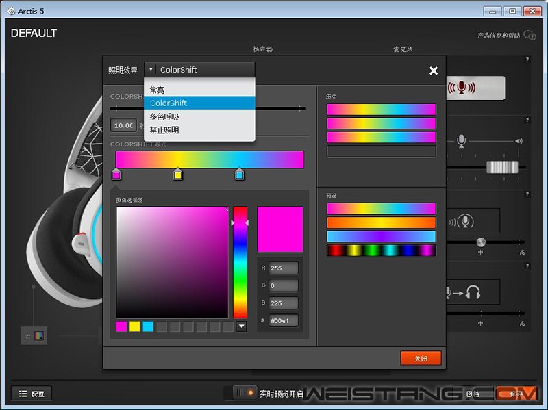The height and width of the screenshot is (410, 548).
Task: Select 常亮 lighting effect option
Action: [199, 90]
